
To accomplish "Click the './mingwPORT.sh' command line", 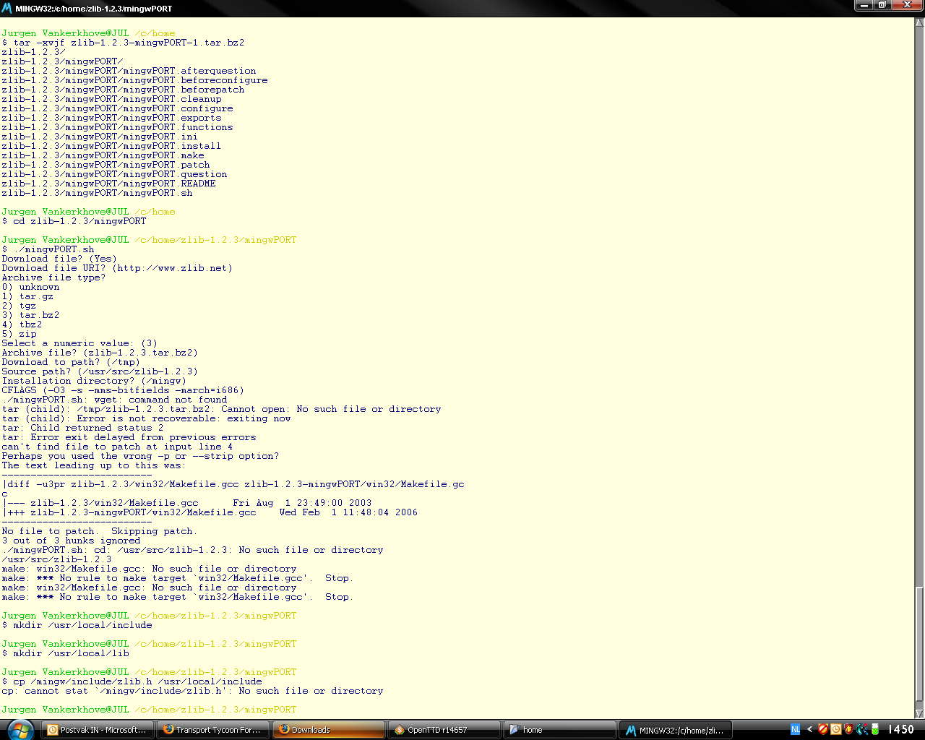I will 48,249.
